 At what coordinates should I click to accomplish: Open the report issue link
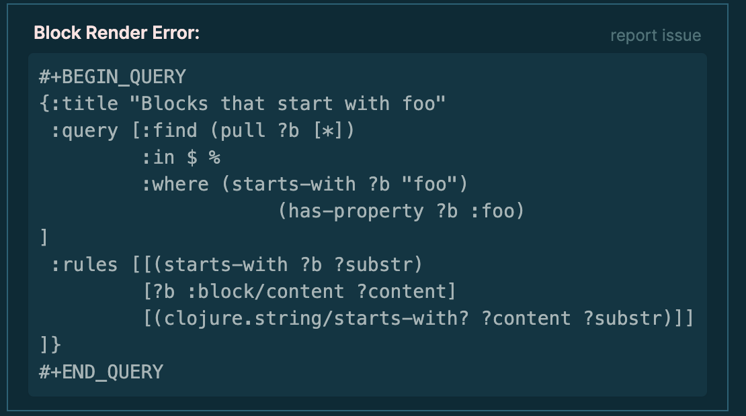pyautogui.click(x=655, y=35)
